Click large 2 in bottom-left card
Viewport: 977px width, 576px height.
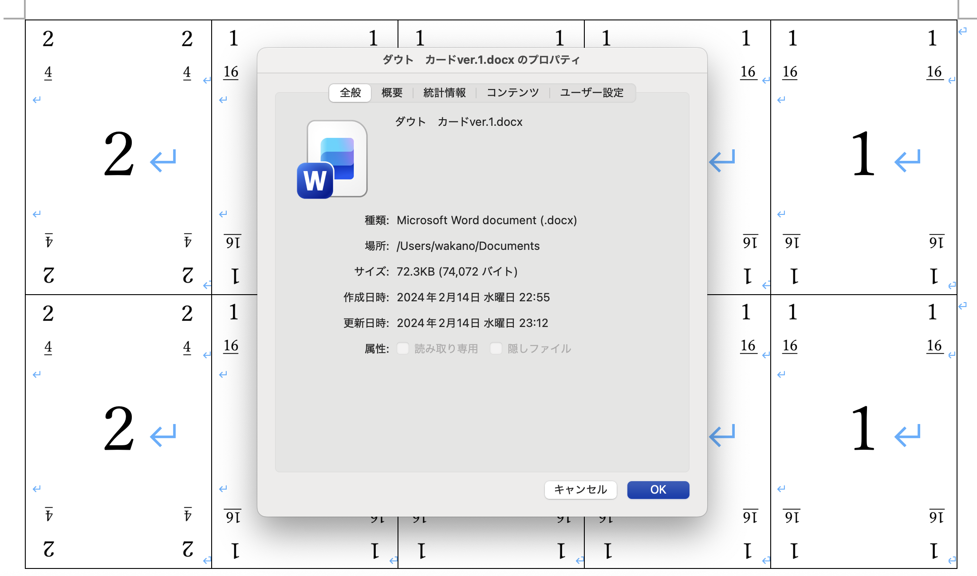[x=118, y=428]
